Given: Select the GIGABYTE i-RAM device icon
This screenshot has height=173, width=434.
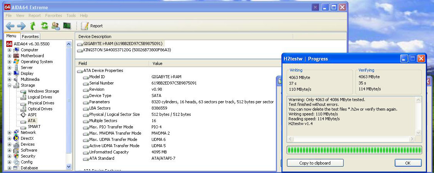Looking at the screenshot, I should click(x=80, y=44).
